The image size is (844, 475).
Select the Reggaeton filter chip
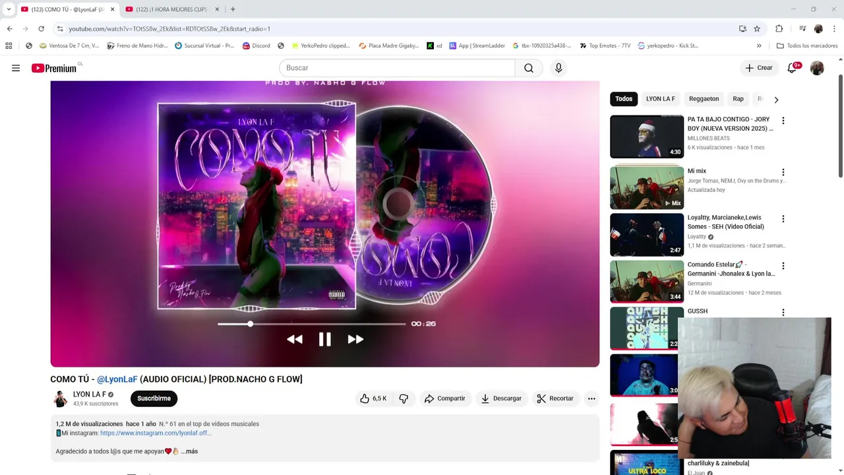pyautogui.click(x=704, y=99)
